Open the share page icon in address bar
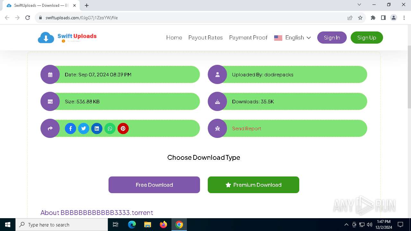 click(350, 18)
